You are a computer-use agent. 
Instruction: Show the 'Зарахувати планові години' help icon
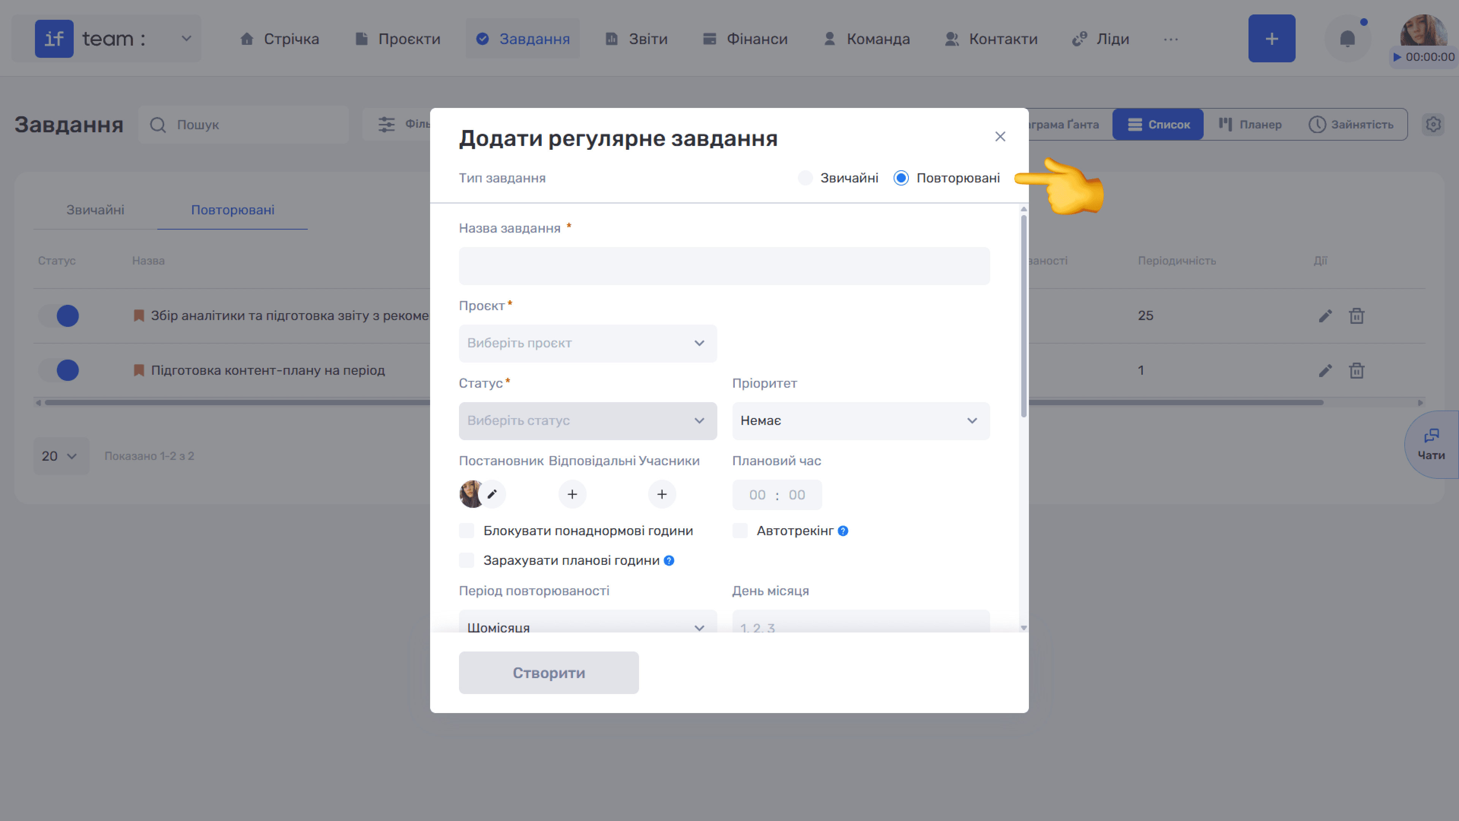coord(669,560)
